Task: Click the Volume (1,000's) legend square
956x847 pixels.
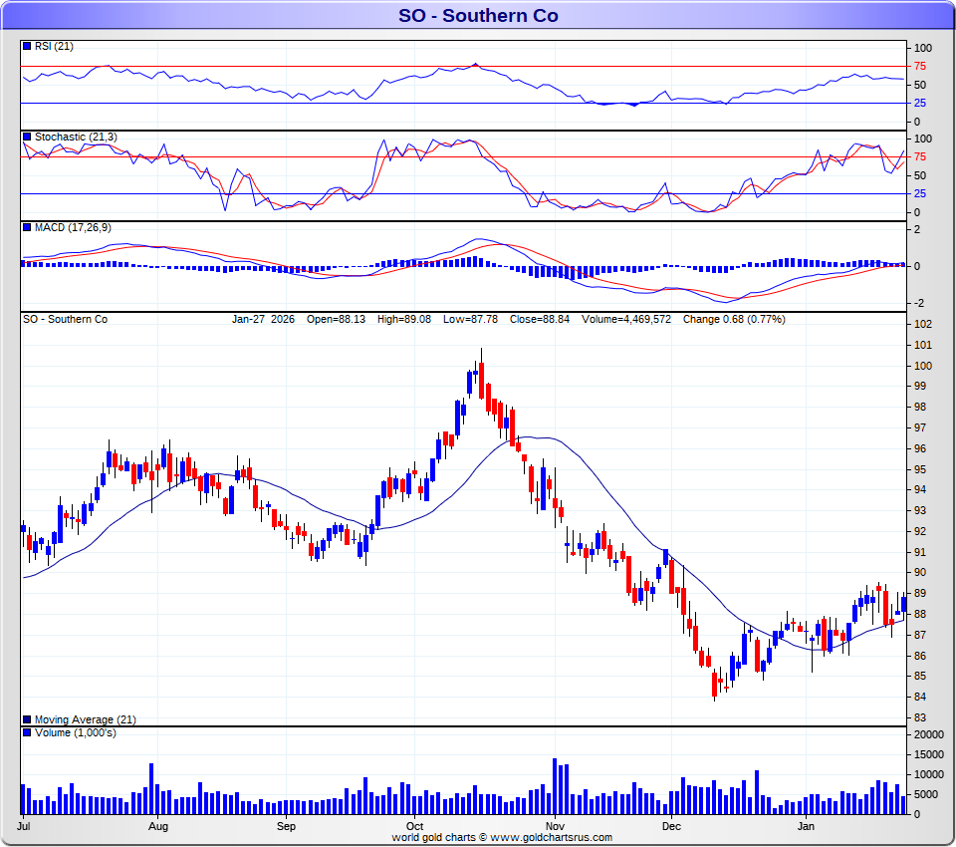Action: click(x=27, y=733)
